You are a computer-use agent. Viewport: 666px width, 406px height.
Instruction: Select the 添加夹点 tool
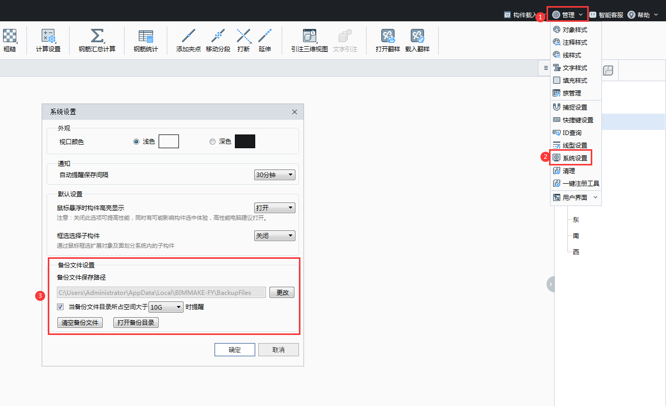tap(189, 41)
